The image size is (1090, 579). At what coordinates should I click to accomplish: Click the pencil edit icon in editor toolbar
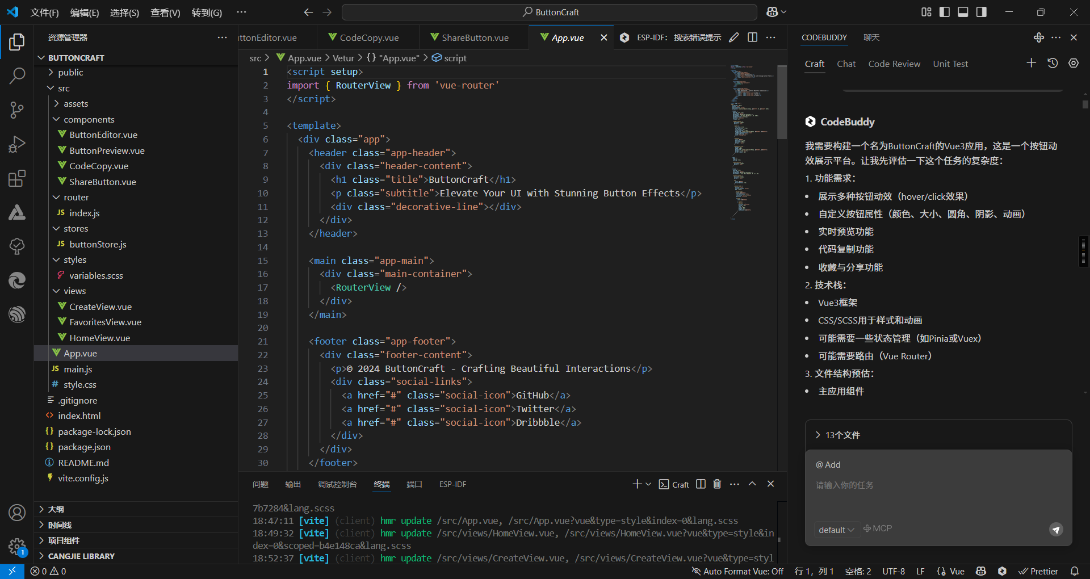[x=734, y=37]
